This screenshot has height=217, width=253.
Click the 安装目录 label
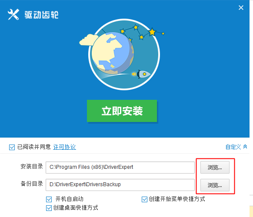[32, 166]
